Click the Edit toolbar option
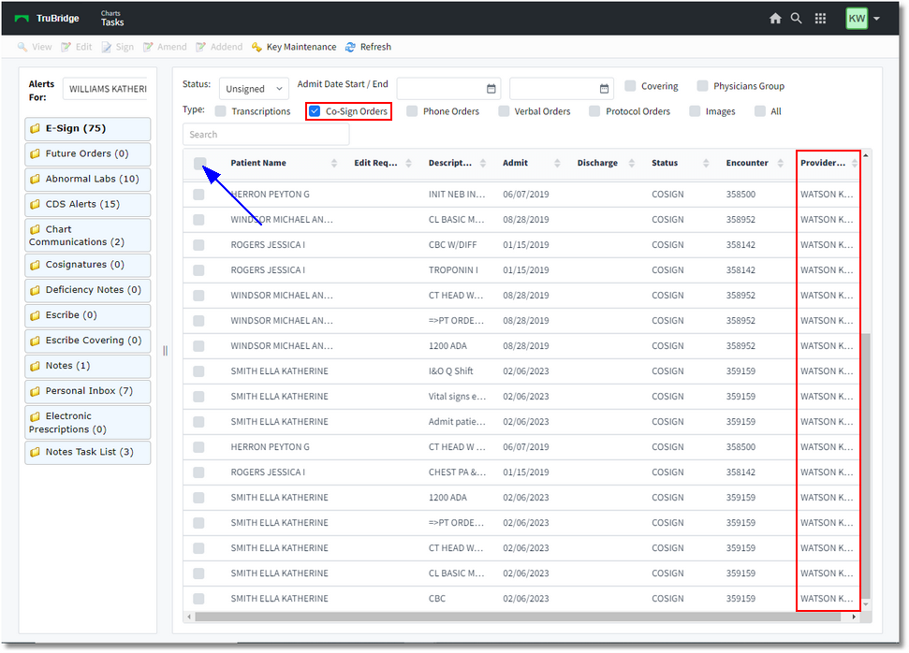 77,47
